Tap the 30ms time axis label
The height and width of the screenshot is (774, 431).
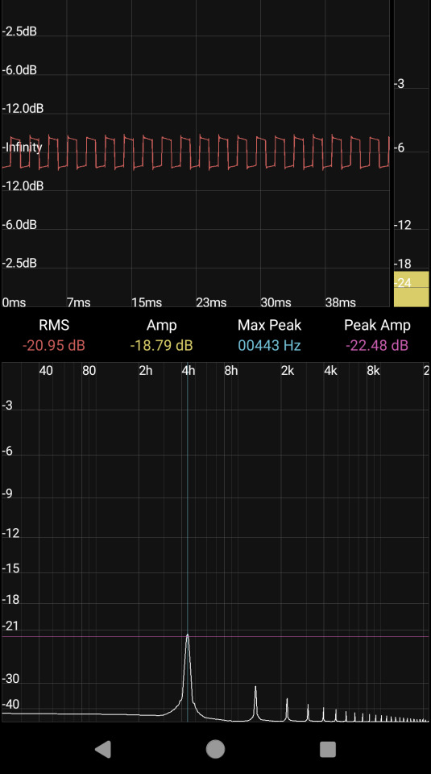(x=276, y=302)
